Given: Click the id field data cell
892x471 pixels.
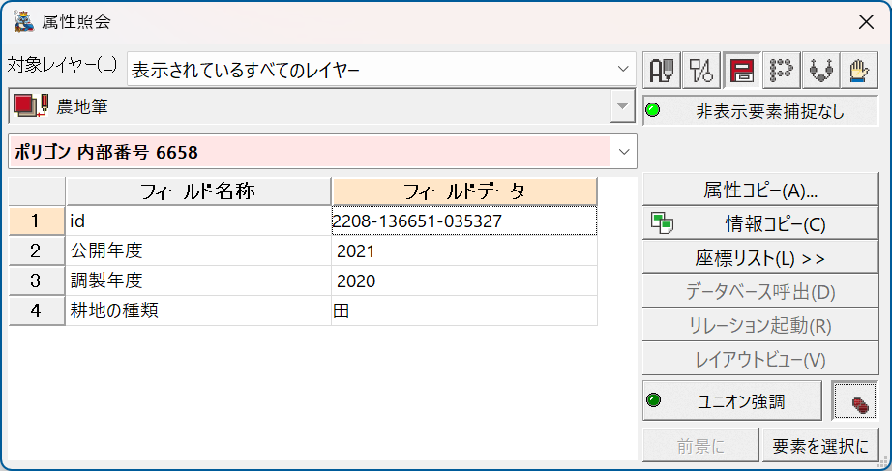Looking at the screenshot, I should [464, 221].
